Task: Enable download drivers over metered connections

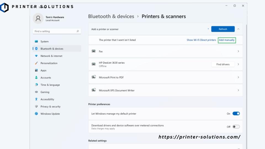Action: click(236, 127)
